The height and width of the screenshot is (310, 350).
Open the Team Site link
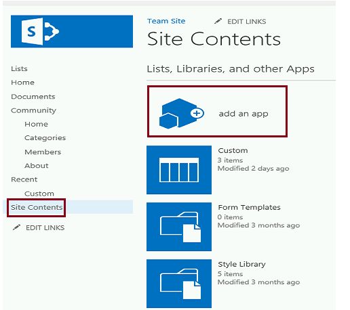166,21
